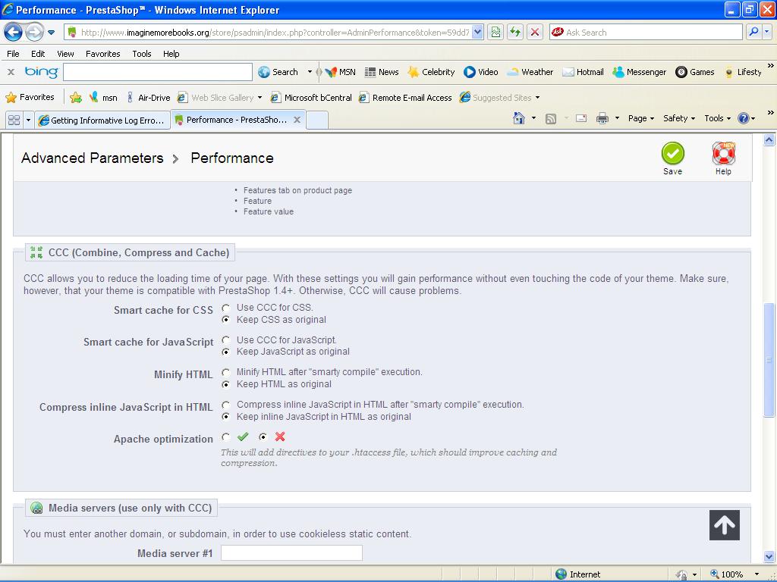This screenshot has height=582, width=777.
Task: Open the Favorites menu
Action: click(102, 54)
